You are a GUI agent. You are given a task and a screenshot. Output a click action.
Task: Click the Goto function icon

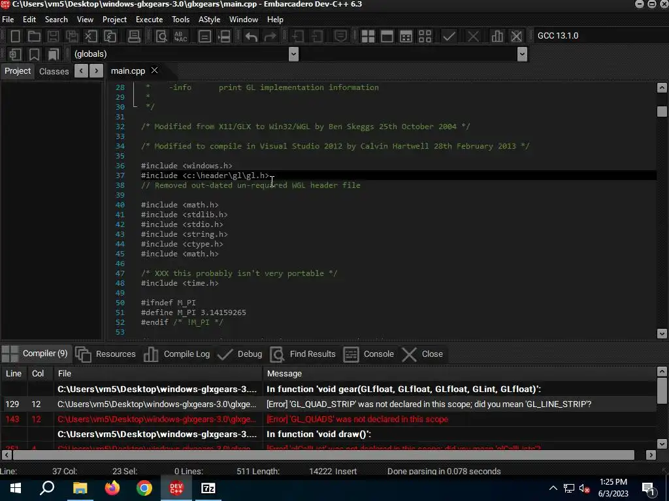click(x=204, y=37)
